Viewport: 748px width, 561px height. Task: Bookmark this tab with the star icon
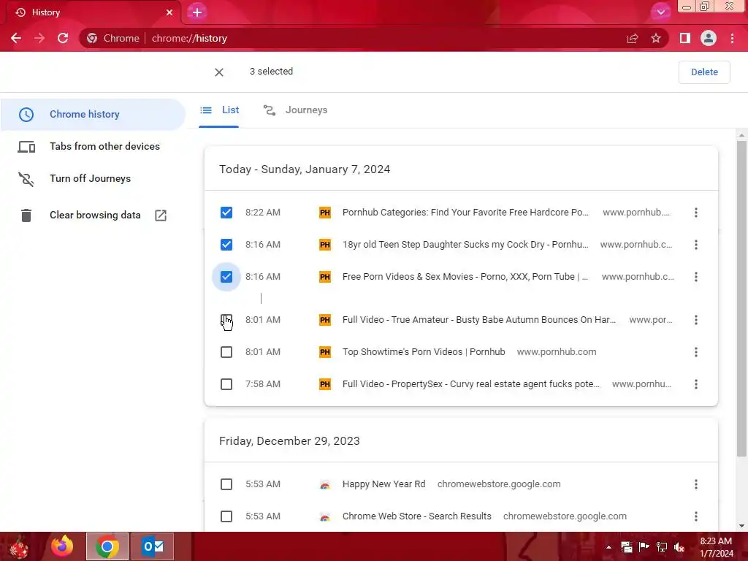656,38
